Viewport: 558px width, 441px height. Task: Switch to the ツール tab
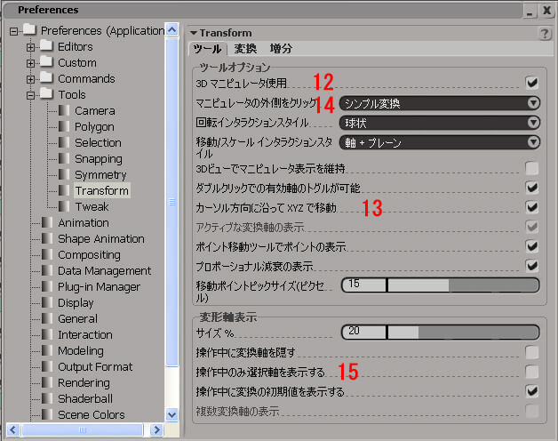pos(207,49)
